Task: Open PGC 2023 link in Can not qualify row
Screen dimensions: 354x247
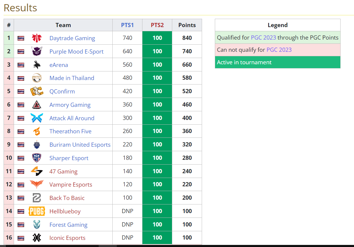Action: pyautogui.click(x=279, y=50)
